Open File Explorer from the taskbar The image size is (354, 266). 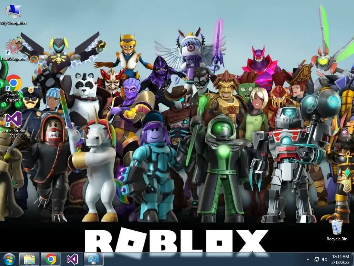(x=29, y=259)
